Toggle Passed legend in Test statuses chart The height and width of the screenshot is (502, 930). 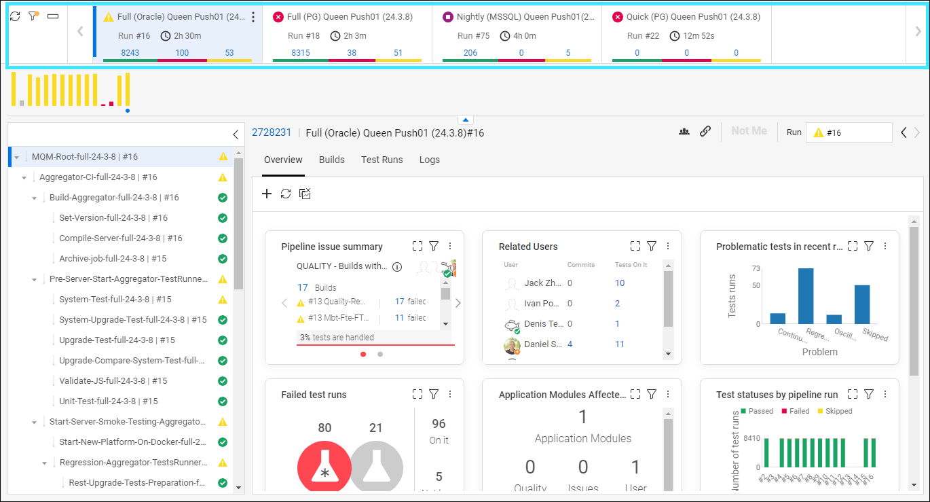pyautogui.click(x=756, y=411)
